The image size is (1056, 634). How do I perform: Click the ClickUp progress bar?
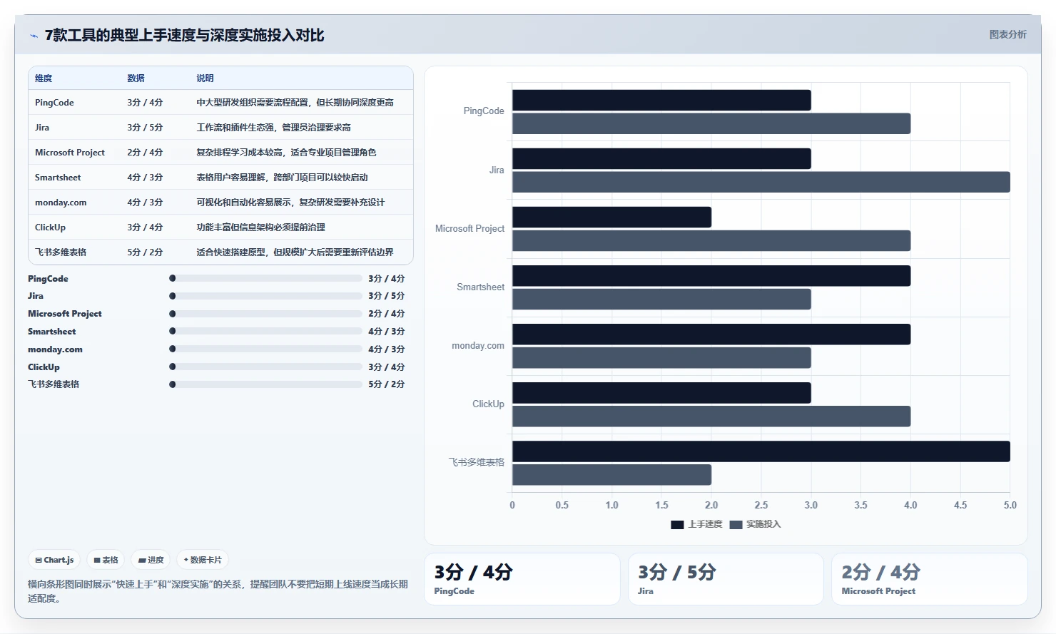265,367
